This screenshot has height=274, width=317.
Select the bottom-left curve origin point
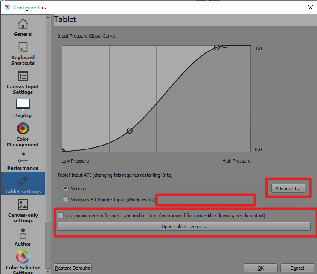[63, 151]
